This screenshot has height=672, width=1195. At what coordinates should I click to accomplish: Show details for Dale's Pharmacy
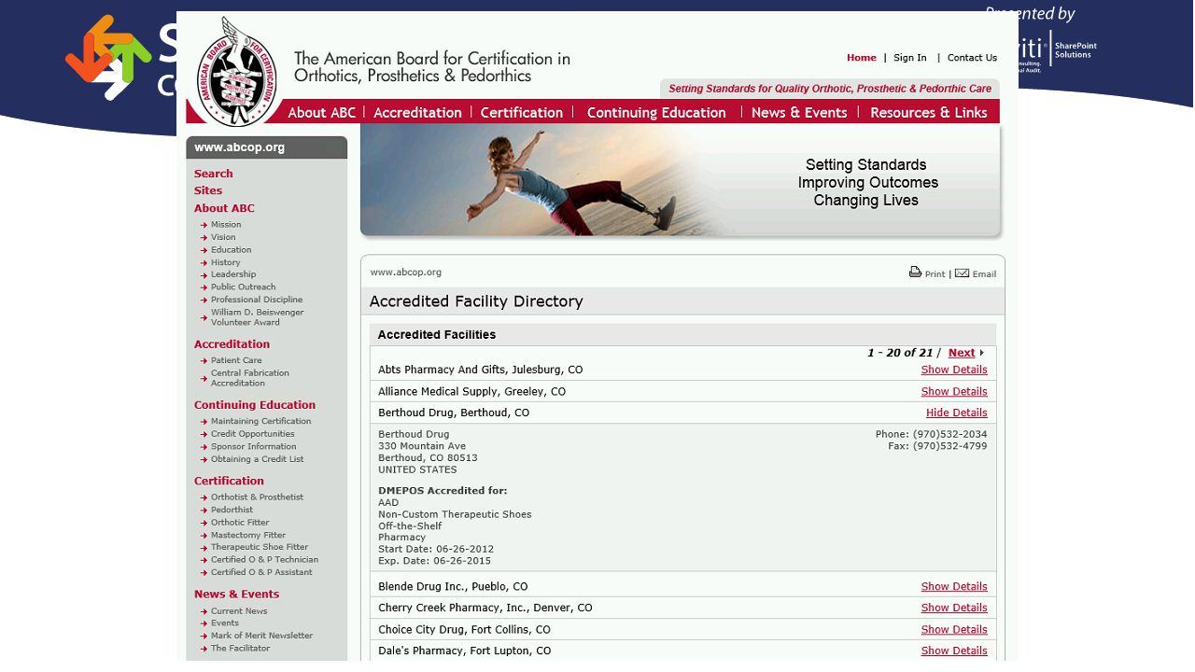pos(954,651)
